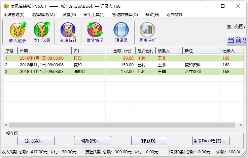
Task: Click the expense summary 支出3条 in status bar
Action: 93,152
